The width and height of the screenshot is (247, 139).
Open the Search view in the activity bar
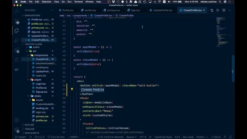pos(17,11)
